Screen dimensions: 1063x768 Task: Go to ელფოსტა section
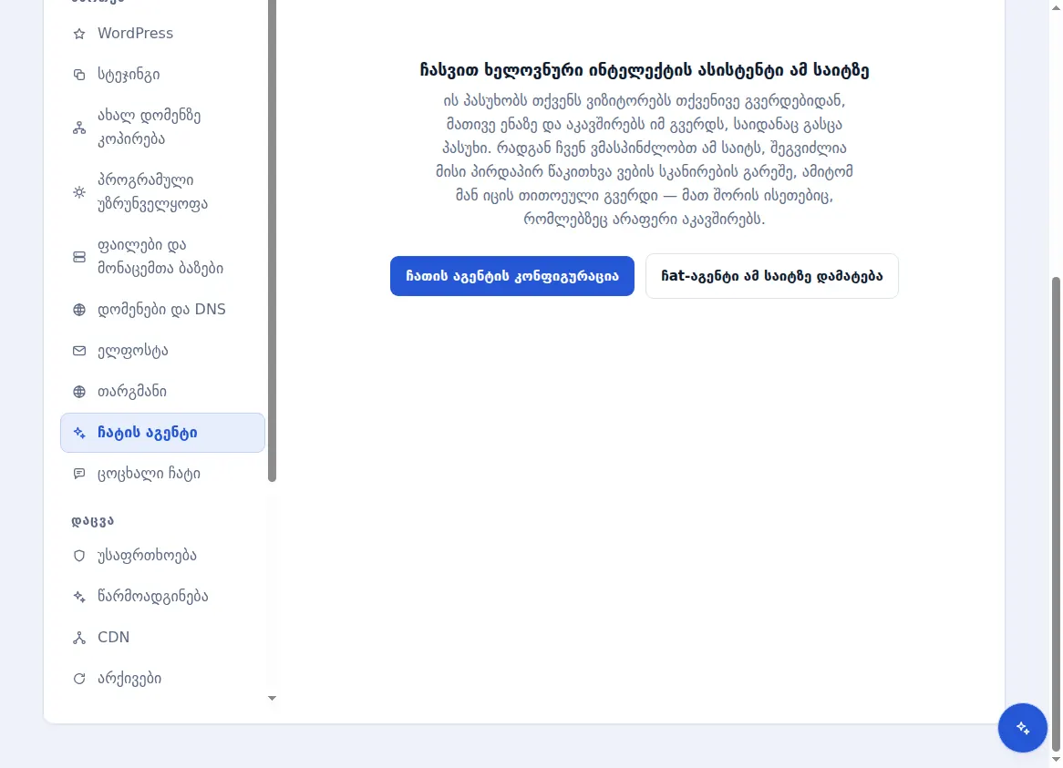[x=162, y=351]
